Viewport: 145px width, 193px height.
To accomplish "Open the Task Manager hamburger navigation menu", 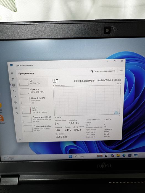I will [12, 73].
